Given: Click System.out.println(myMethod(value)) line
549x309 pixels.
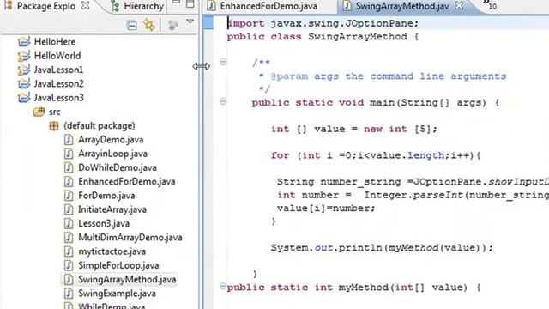Looking at the screenshot, I should click(x=382, y=248).
